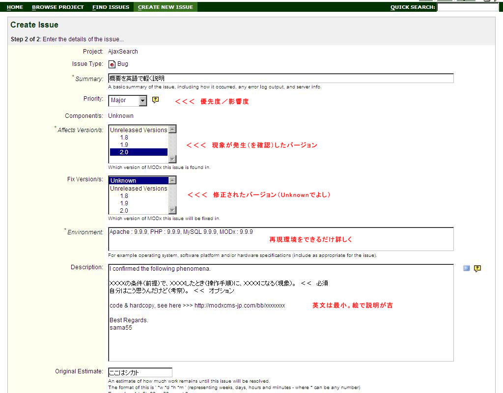Viewport: 503px width, 393px height.
Task: Go to the HOME menu item
Action: coord(15,7)
